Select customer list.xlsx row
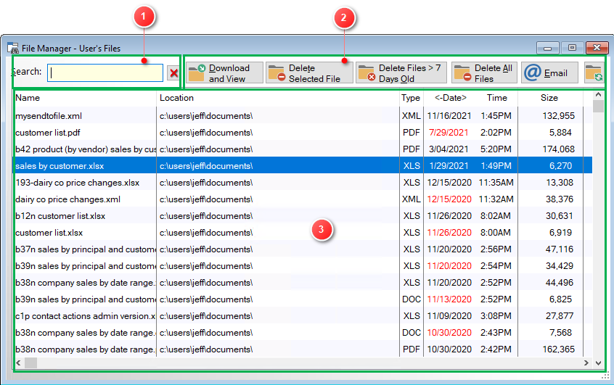 point(303,233)
